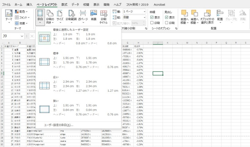
Task: Open オブジェクトの選択と表示 selection pane
Action: click(207, 17)
